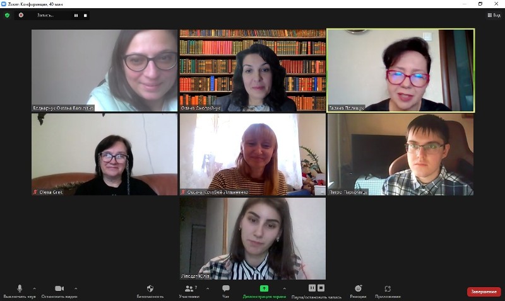Screen dimensions: 505x301
Task: Pause recording in the top bar
Action: coord(76,15)
